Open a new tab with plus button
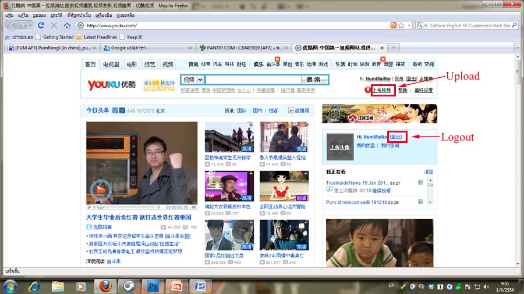Screen dimensions: 524x294 (x=394, y=48)
